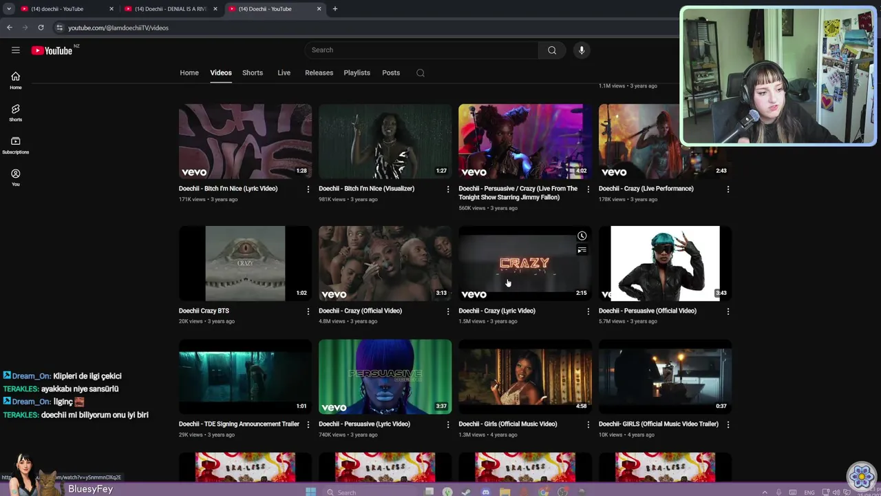Open Doechii Crazy BTS title link
Viewport: 881px width, 496px height.
tap(204, 311)
